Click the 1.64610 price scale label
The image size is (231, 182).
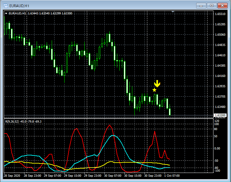point(220,55)
